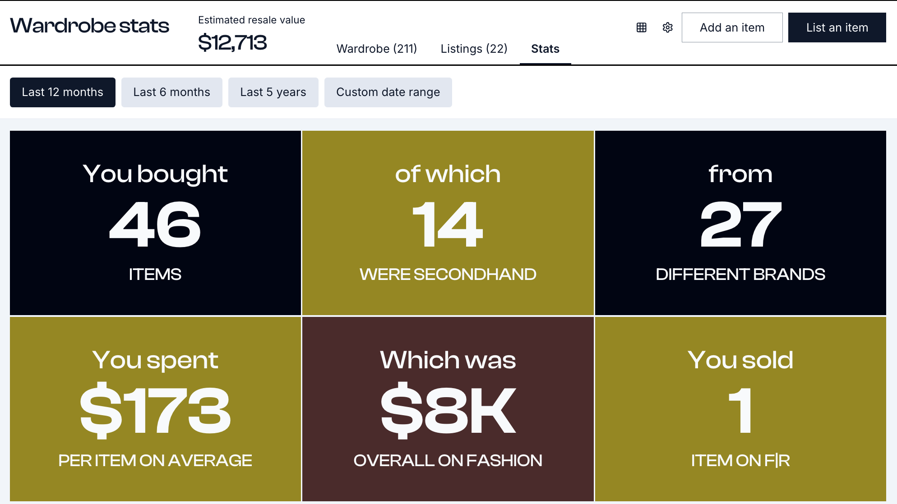Open the Listings (22) tab

(x=474, y=49)
